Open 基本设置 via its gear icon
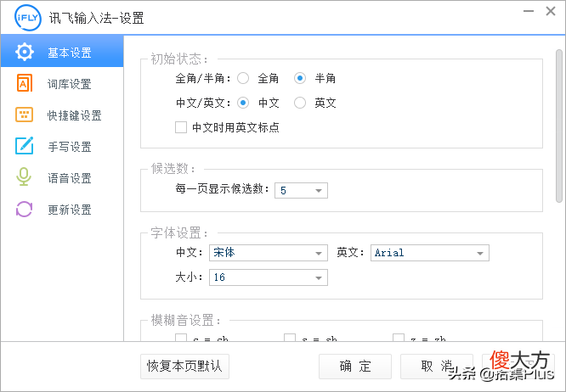The width and height of the screenshot is (566, 392). click(x=25, y=52)
